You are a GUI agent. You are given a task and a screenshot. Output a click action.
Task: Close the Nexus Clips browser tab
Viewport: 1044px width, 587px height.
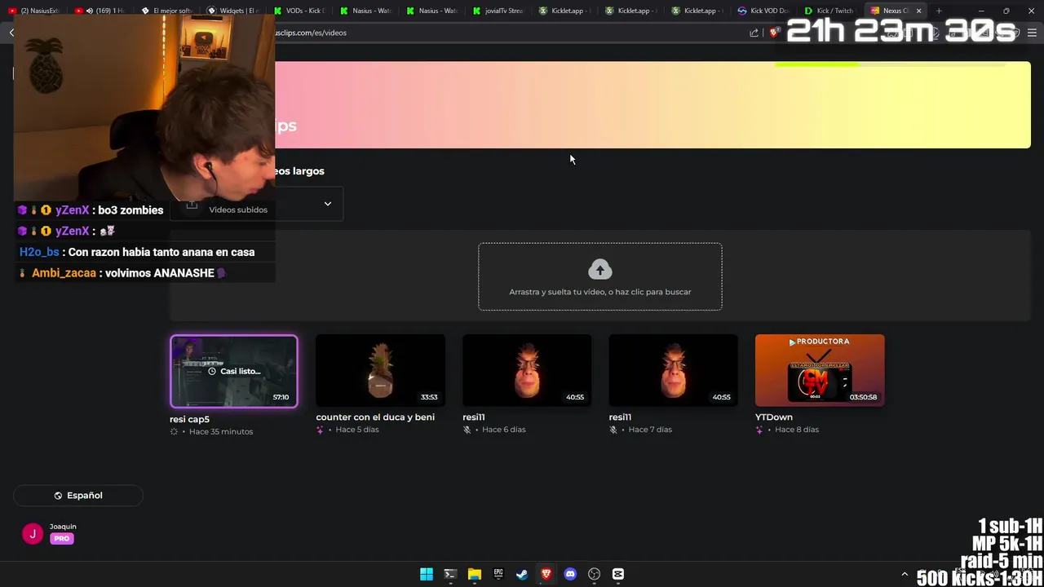918,11
